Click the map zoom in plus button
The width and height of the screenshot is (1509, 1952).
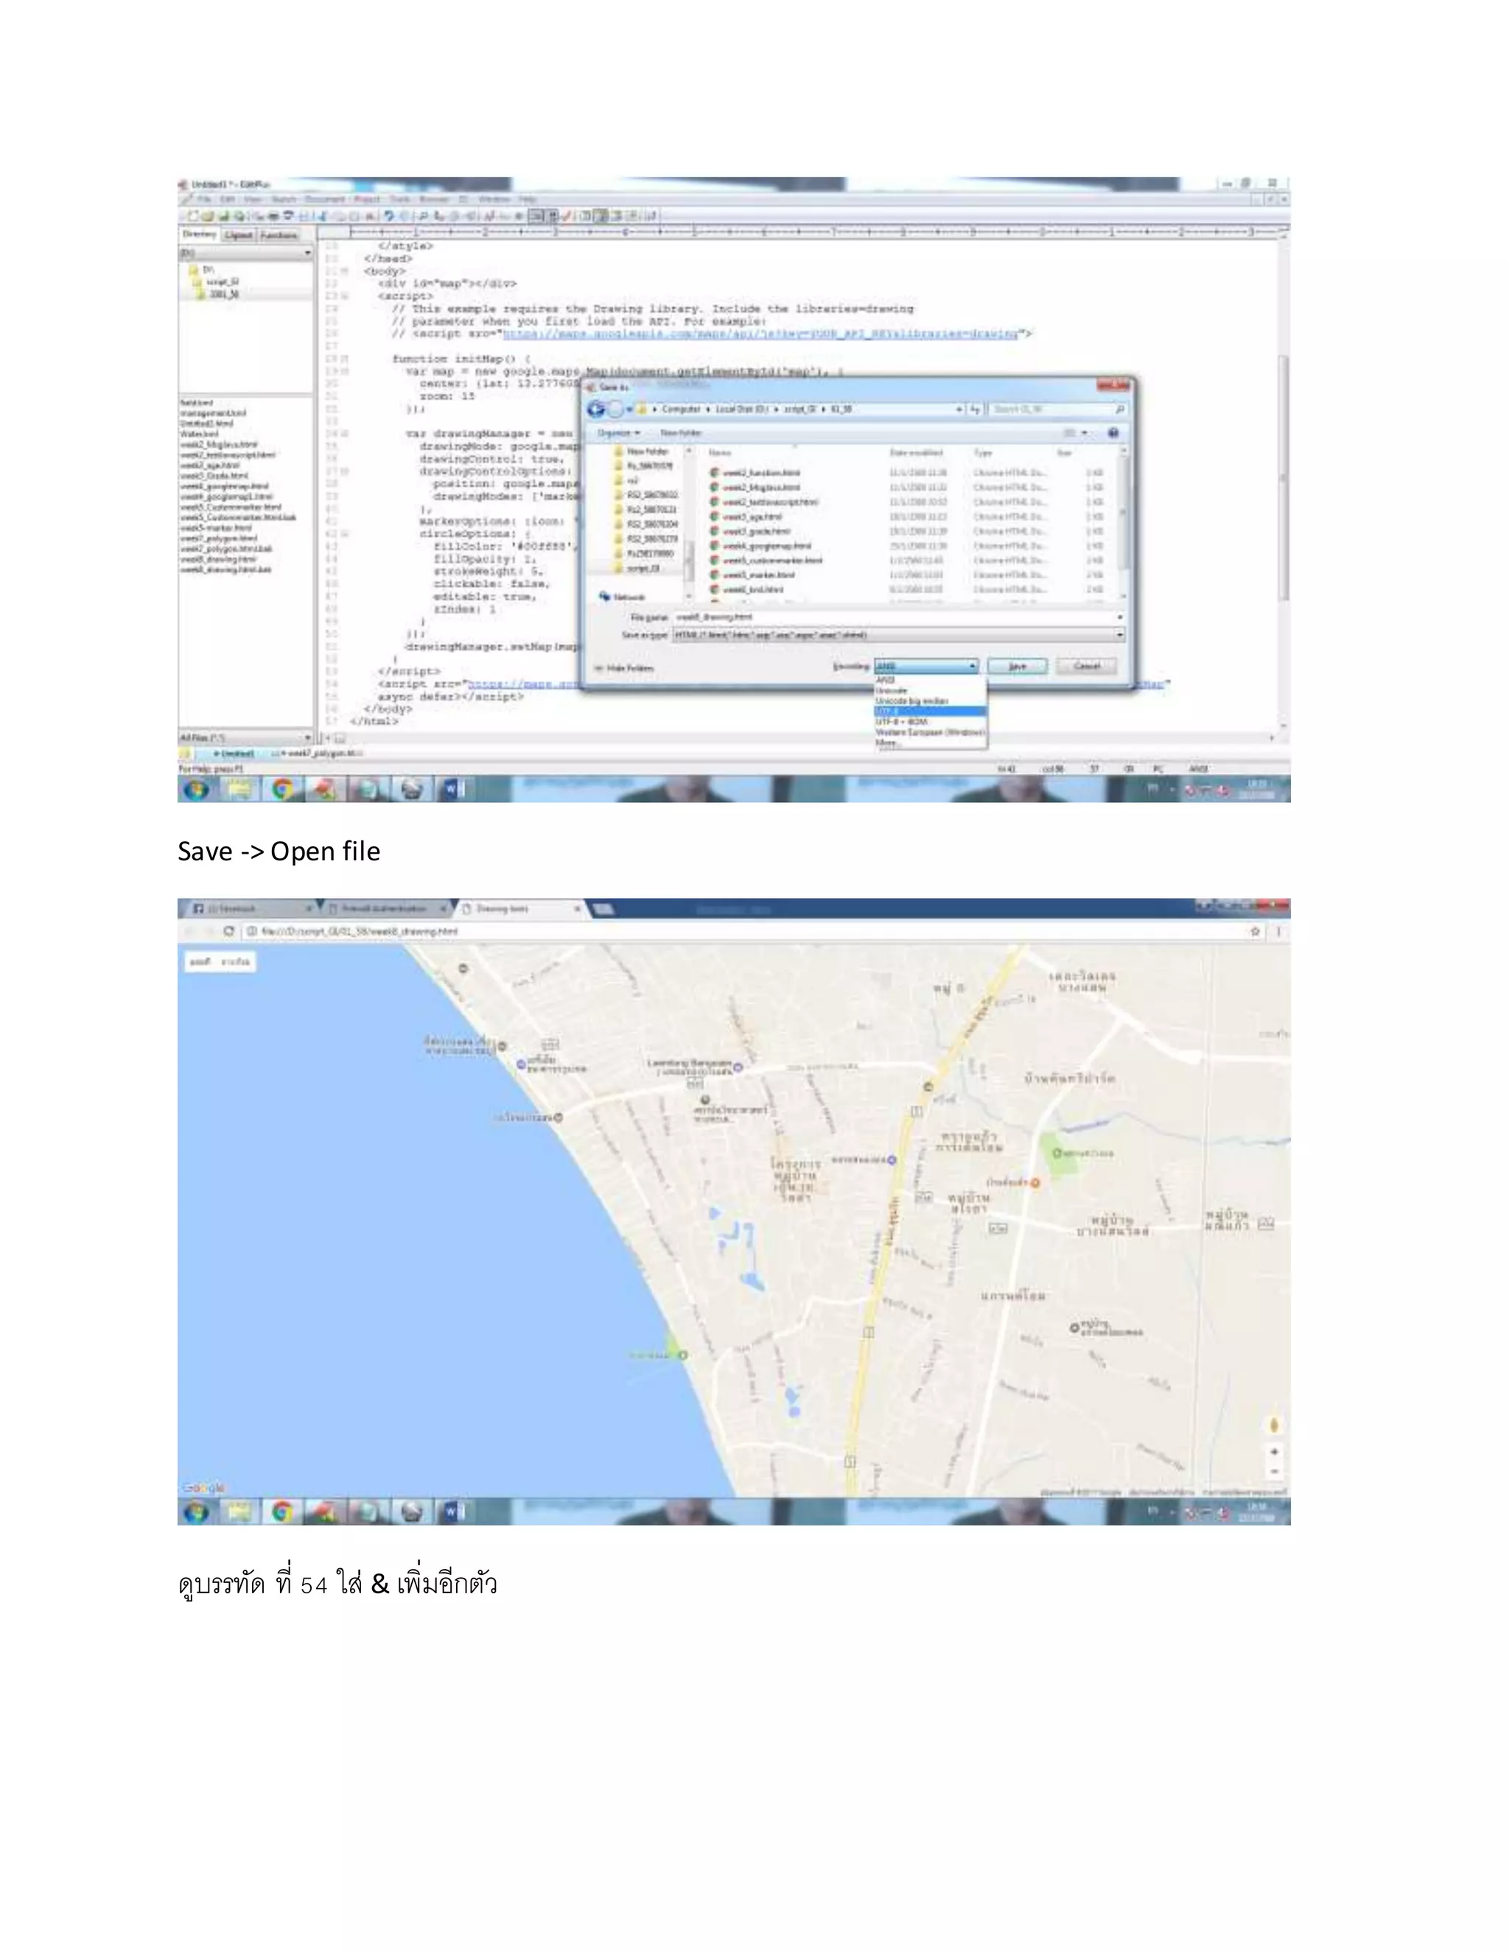pos(1274,1453)
